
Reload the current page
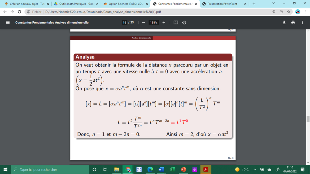click(x=20, y=12)
